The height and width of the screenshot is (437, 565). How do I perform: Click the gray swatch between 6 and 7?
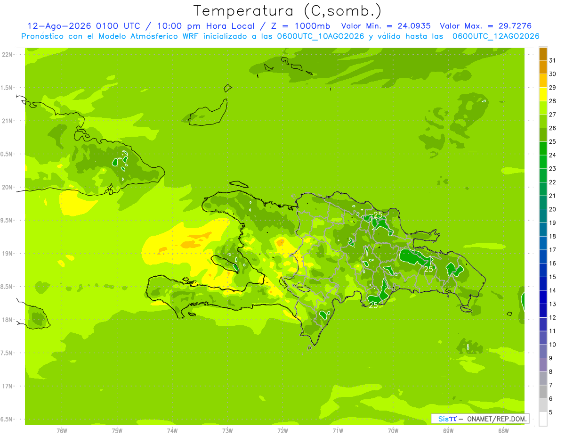[x=543, y=392]
